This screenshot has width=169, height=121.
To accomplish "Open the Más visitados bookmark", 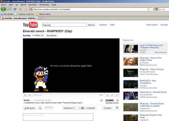I will tap(7, 14).
